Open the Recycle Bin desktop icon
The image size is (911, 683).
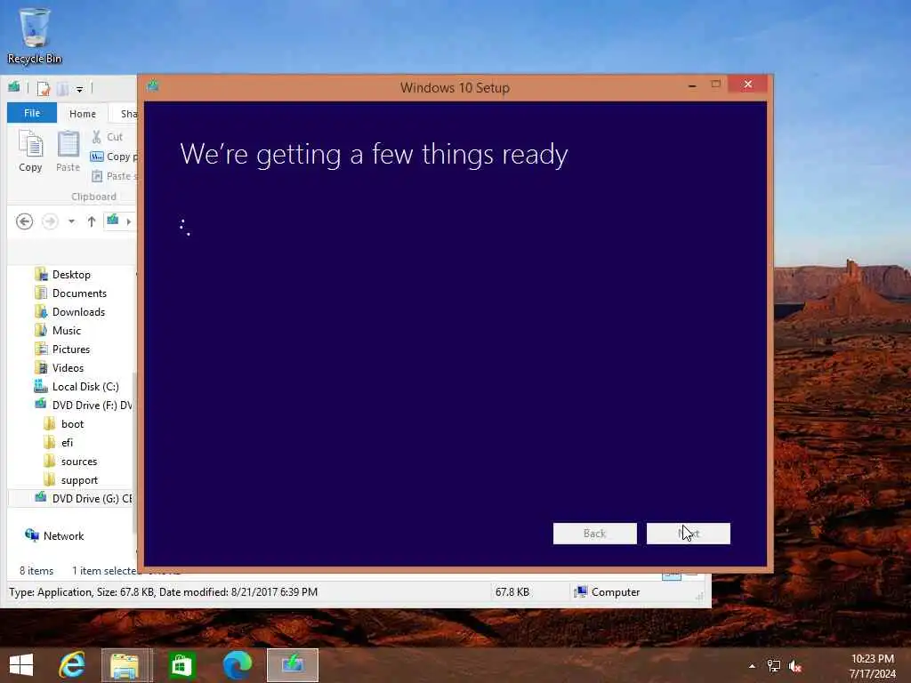coord(34,35)
